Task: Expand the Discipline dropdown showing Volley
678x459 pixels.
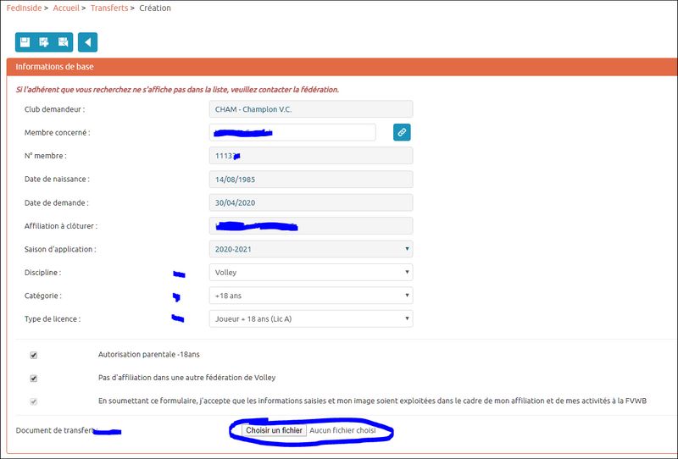Action: tap(310, 273)
